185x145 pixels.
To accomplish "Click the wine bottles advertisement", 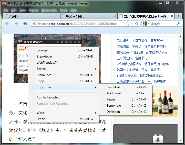I will tap(165, 103).
